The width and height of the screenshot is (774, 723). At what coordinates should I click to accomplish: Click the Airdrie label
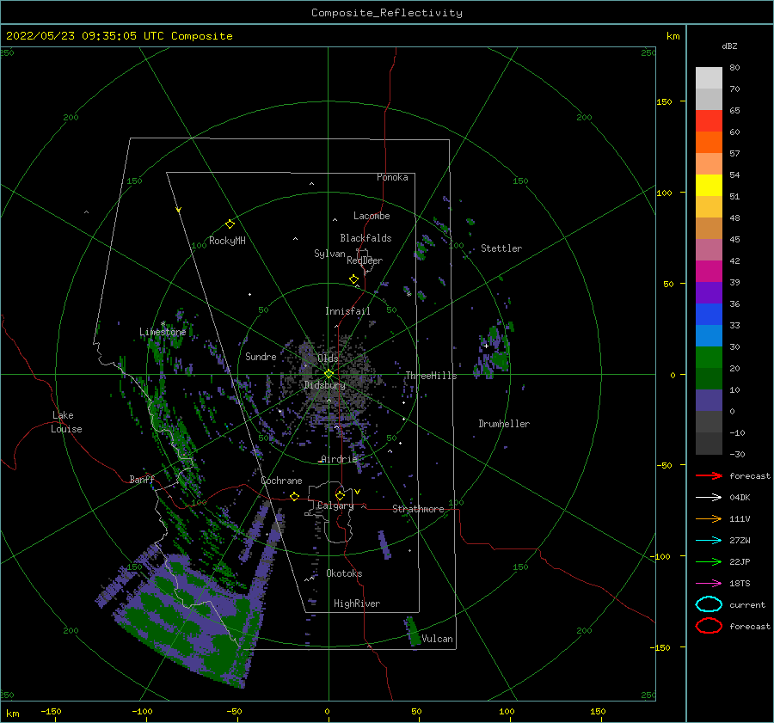[339, 459]
